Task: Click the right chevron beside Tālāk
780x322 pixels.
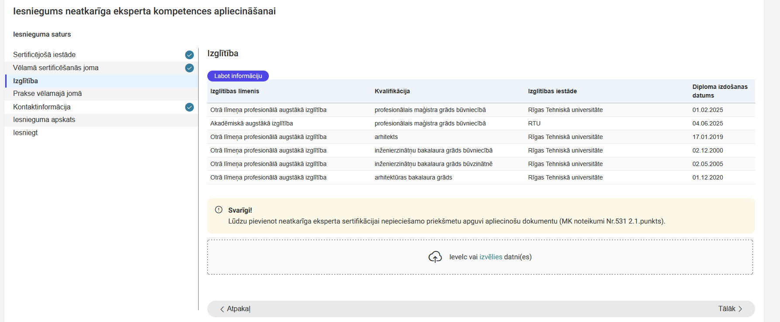Action: click(740, 309)
